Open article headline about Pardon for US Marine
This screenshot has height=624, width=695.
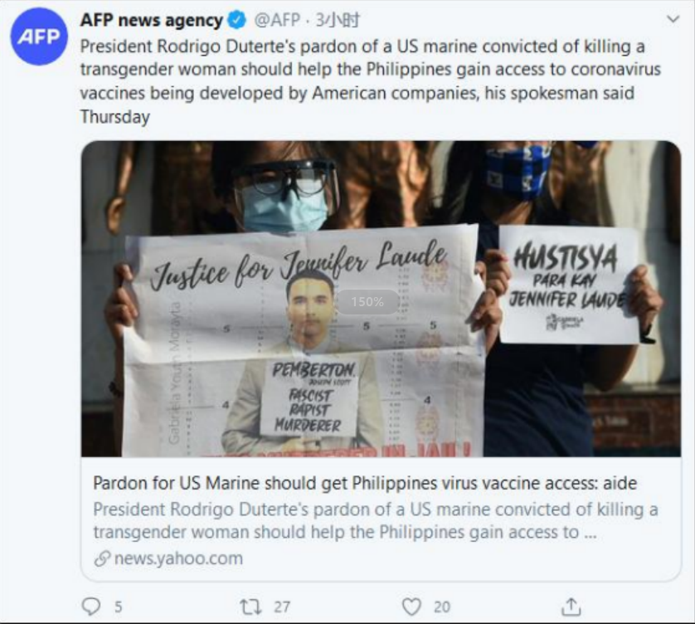[x=365, y=483]
